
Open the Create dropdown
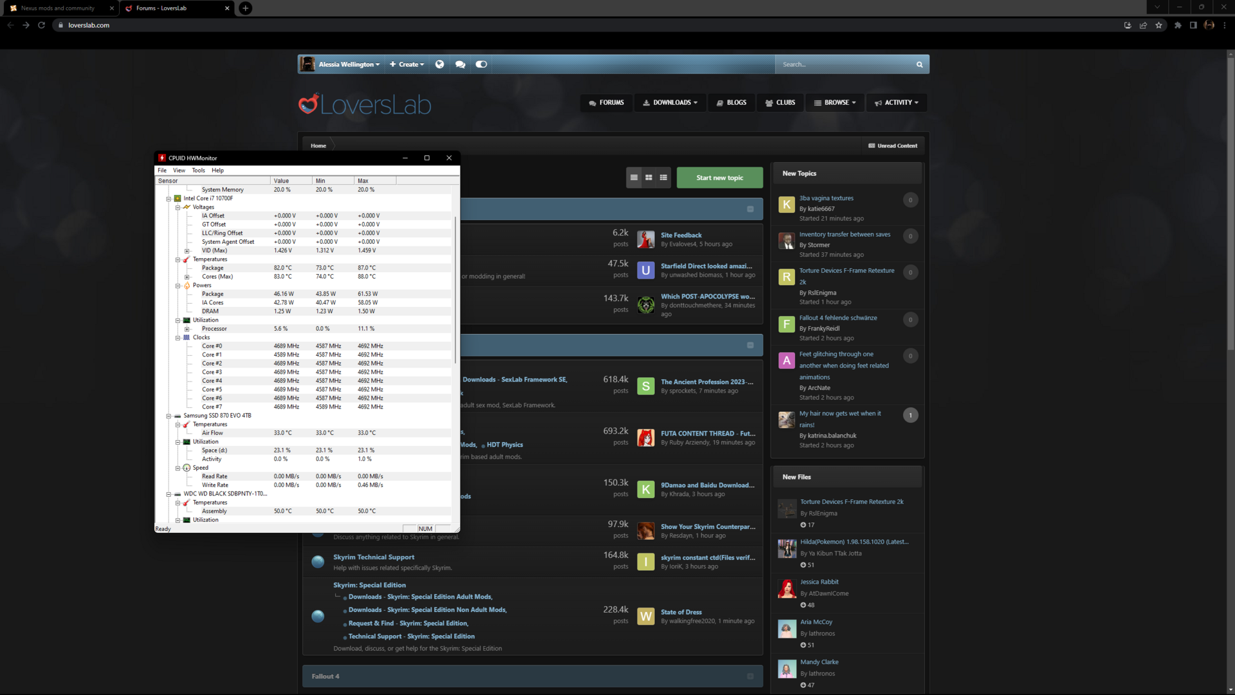pyautogui.click(x=407, y=64)
